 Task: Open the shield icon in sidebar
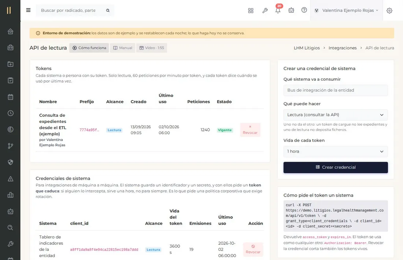10,162
